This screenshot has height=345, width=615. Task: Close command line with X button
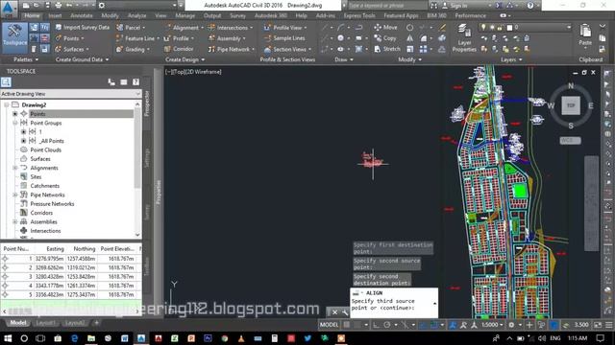pos(334,312)
